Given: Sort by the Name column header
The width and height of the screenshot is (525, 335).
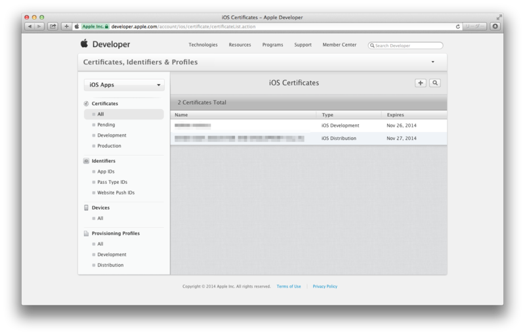Looking at the screenshot, I should coord(181,115).
